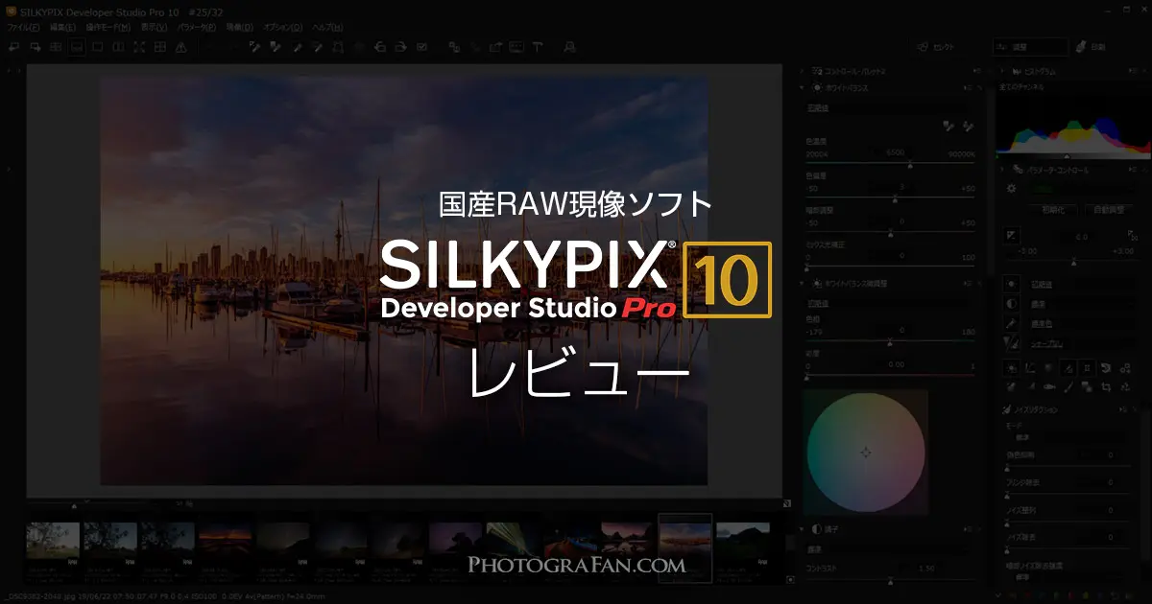The image size is (1152, 604).
Task: Open the 編集(E) menu
Action: click(x=63, y=28)
